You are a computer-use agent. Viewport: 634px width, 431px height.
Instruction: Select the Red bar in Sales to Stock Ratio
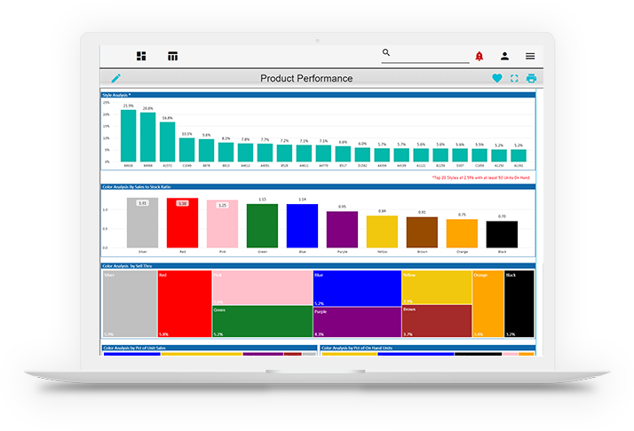click(182, 223)
